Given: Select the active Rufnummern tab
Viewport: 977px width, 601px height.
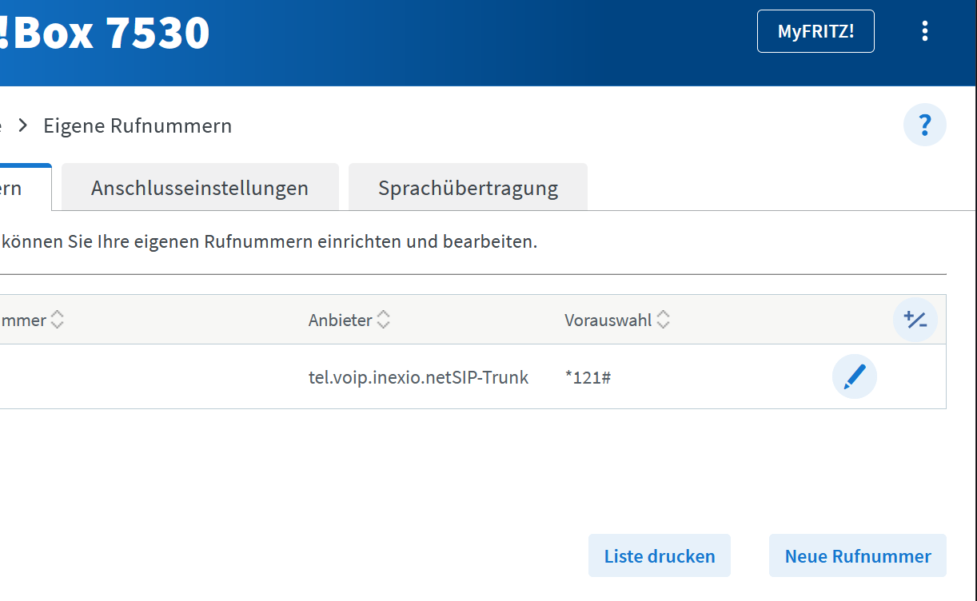Looking at the screenshot, I should [24, 188].
